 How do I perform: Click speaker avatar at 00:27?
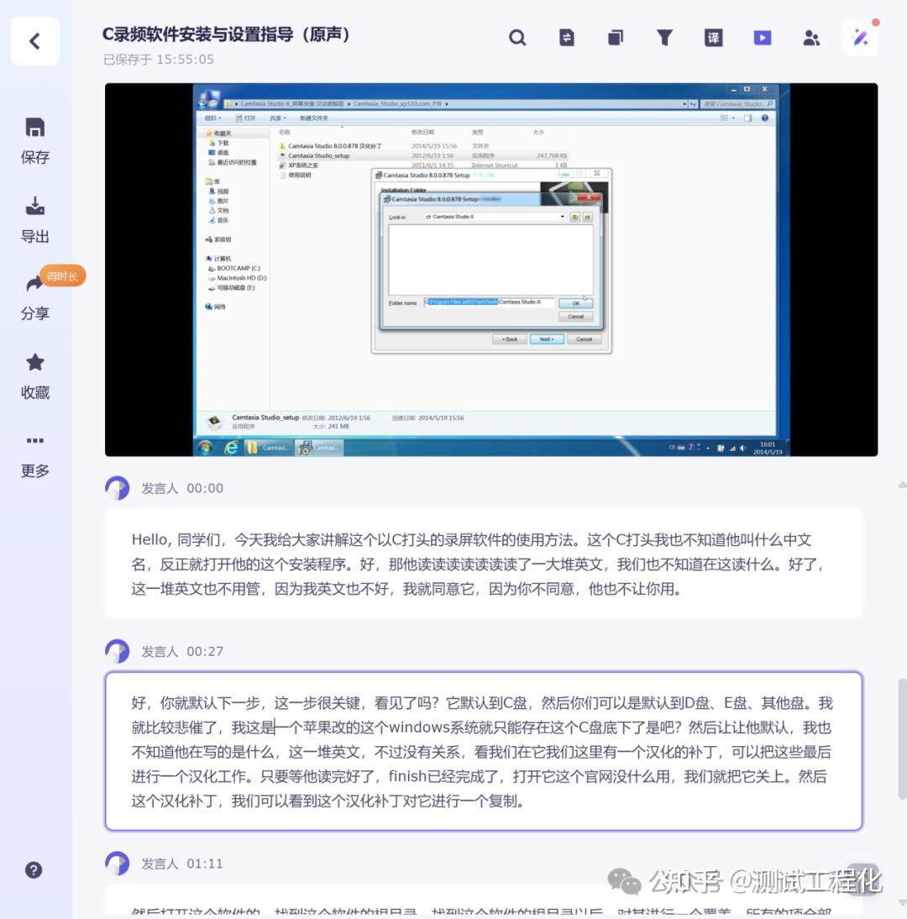(118, 651)
